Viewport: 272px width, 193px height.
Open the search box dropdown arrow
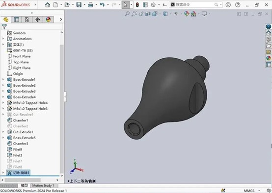click(221, 5)
